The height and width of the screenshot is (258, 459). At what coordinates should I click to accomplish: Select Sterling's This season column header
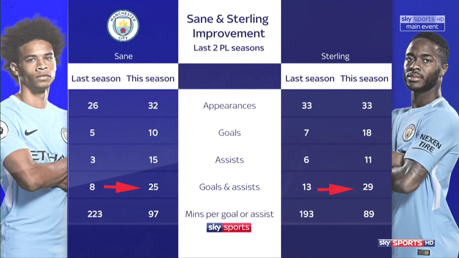click(364, 78)
